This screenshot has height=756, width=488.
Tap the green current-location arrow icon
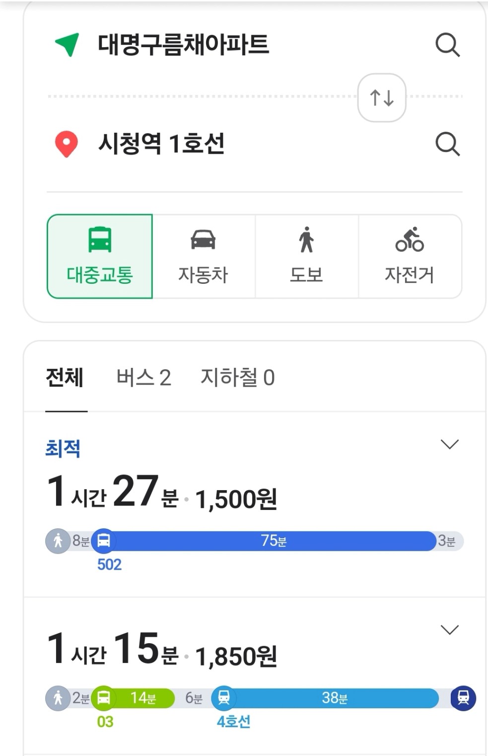click(67, 45)
